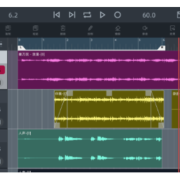
Task: Click the red playhead line in ruler
Action: [x=179, y=44]
